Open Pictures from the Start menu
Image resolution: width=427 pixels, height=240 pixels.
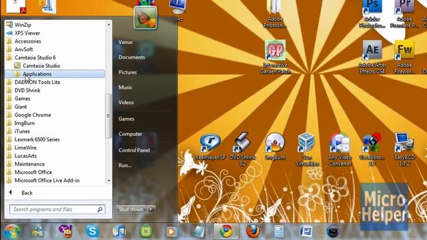point(127,72)
